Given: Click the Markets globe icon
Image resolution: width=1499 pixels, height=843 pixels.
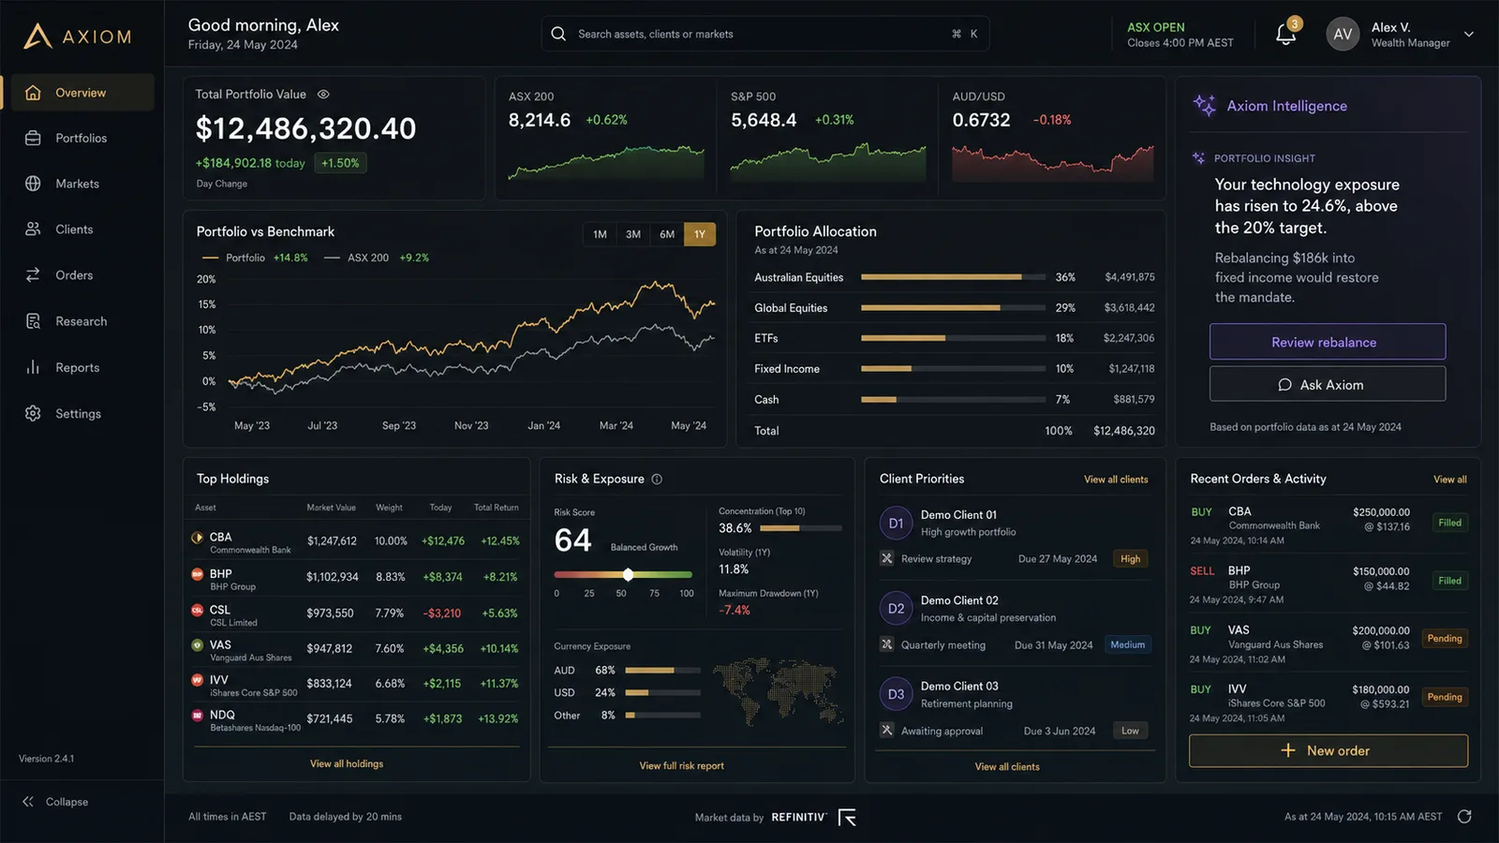Looking at the screenshot, I should [33, 184].
